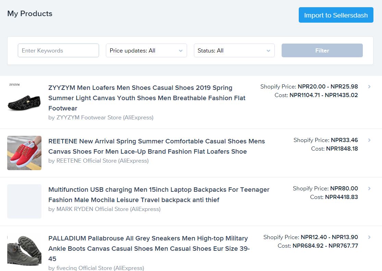This screenshot has width=382, height=271.
Task: Visit ZYYZYM Footwear Store (AliExpress) link
Action: 105,117
